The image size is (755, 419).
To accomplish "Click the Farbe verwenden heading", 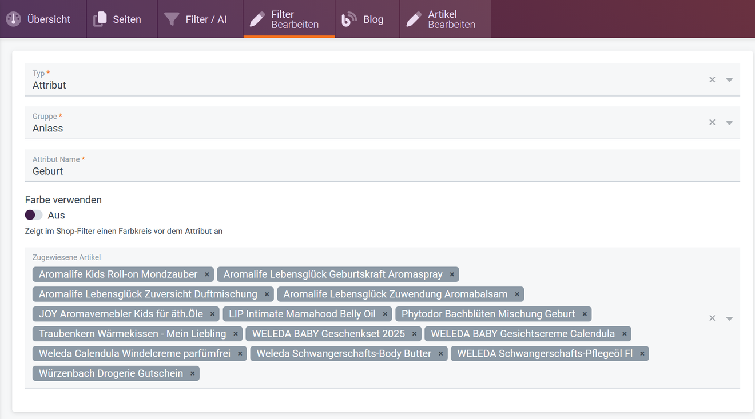I will pyautogui.click(x=63, y=200).
